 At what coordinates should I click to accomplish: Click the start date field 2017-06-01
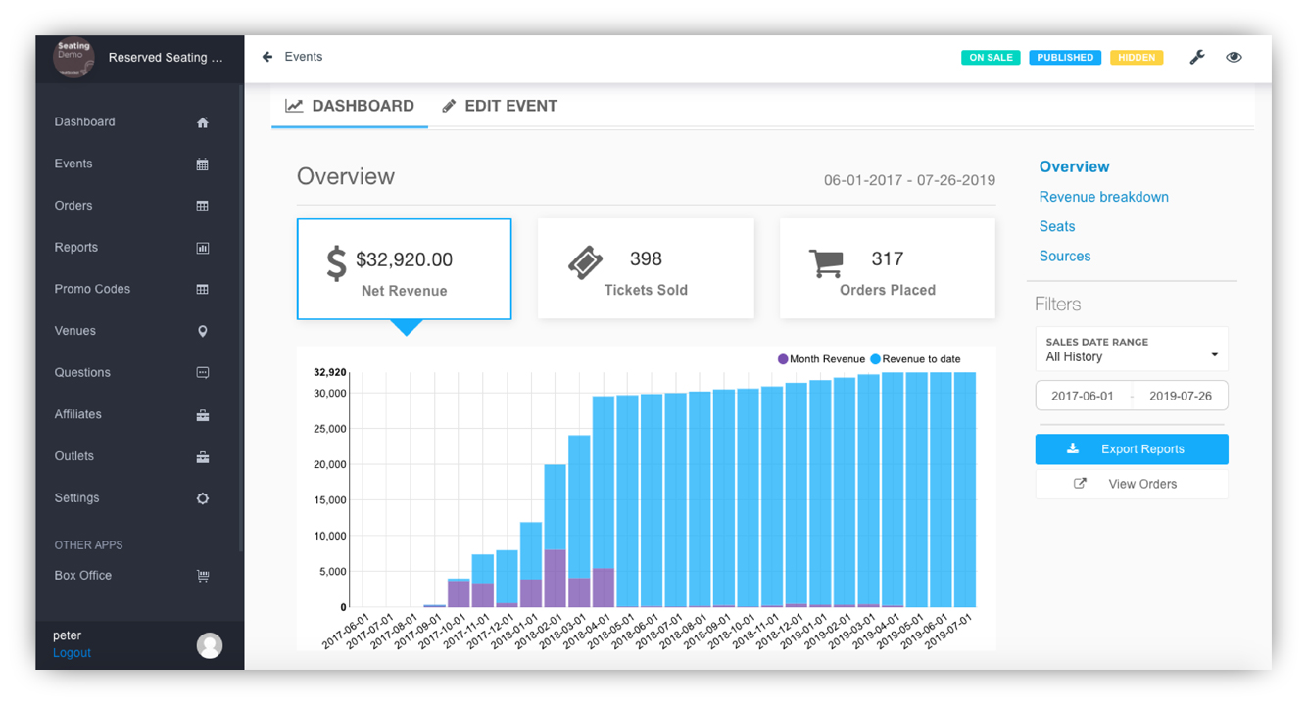[1083, 396]
